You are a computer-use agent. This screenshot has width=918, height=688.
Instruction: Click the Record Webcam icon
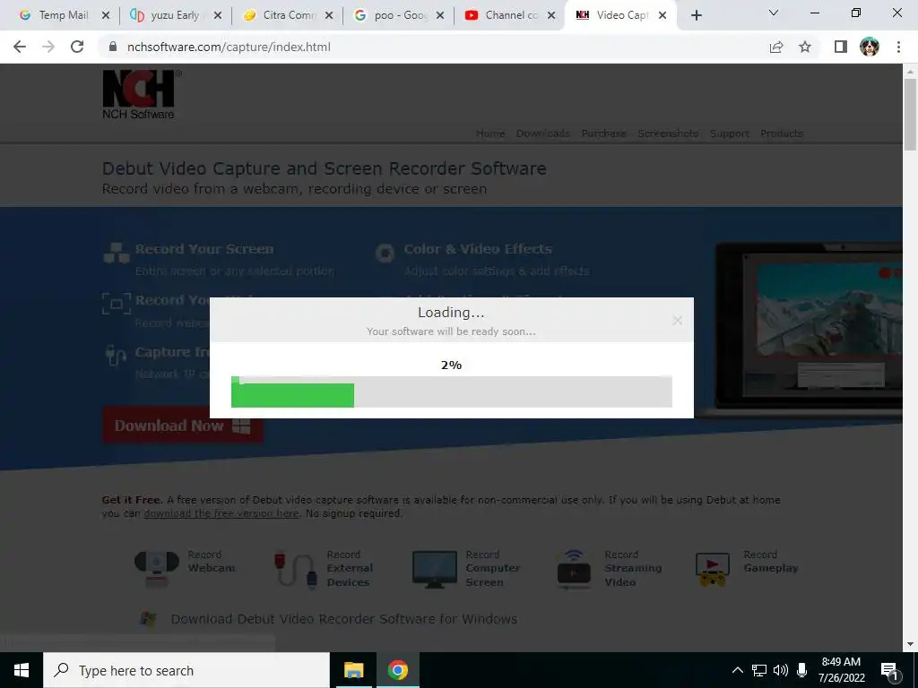[x=156, y=567]
